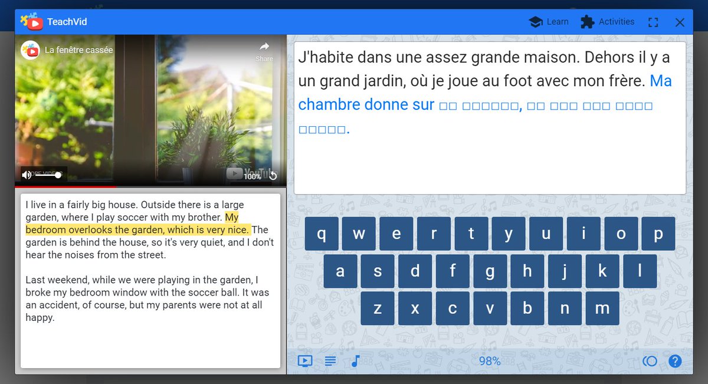Tap the x key
Screen dimensions: 708x384
(415, 308)
